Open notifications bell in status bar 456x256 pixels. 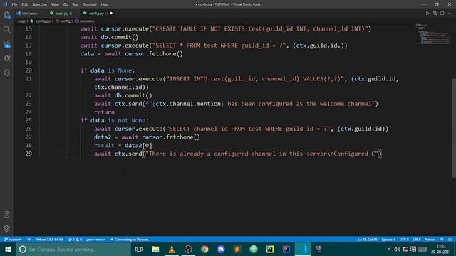pyautogui.click(x=450, y=240)
